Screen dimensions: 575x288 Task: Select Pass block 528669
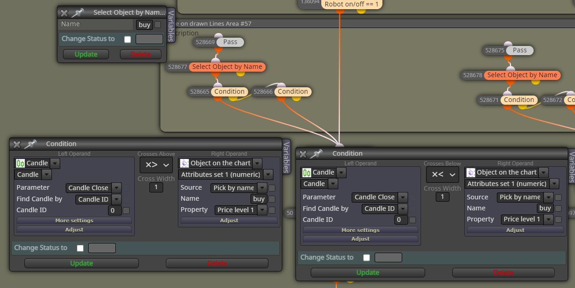coord(230,42)
